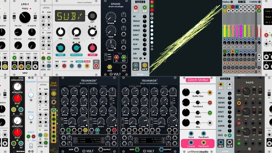272x153 pixels.
Task: Click the yellow CLOCK jack on Clock Divider
Action: (x=54, y=94)
